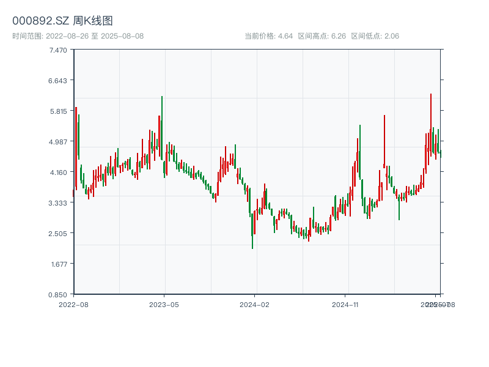
Task: Click the 1.677 y-axis price label
Action: 59,264
